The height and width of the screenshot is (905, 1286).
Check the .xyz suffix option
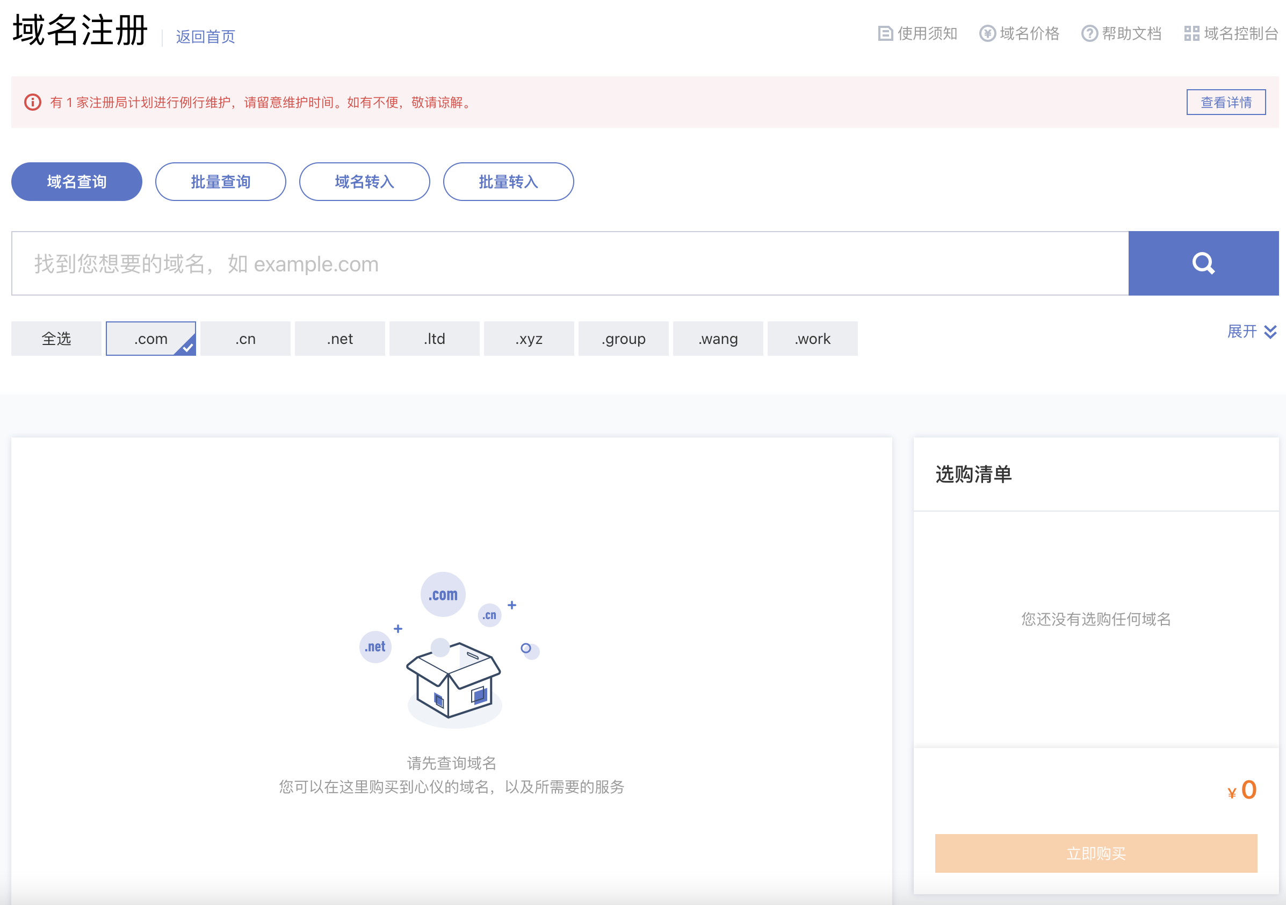528,339
